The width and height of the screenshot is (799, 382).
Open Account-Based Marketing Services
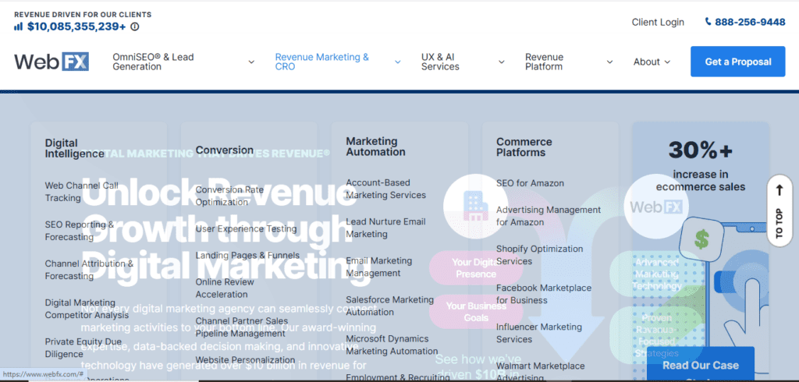[x=385, y=189]
